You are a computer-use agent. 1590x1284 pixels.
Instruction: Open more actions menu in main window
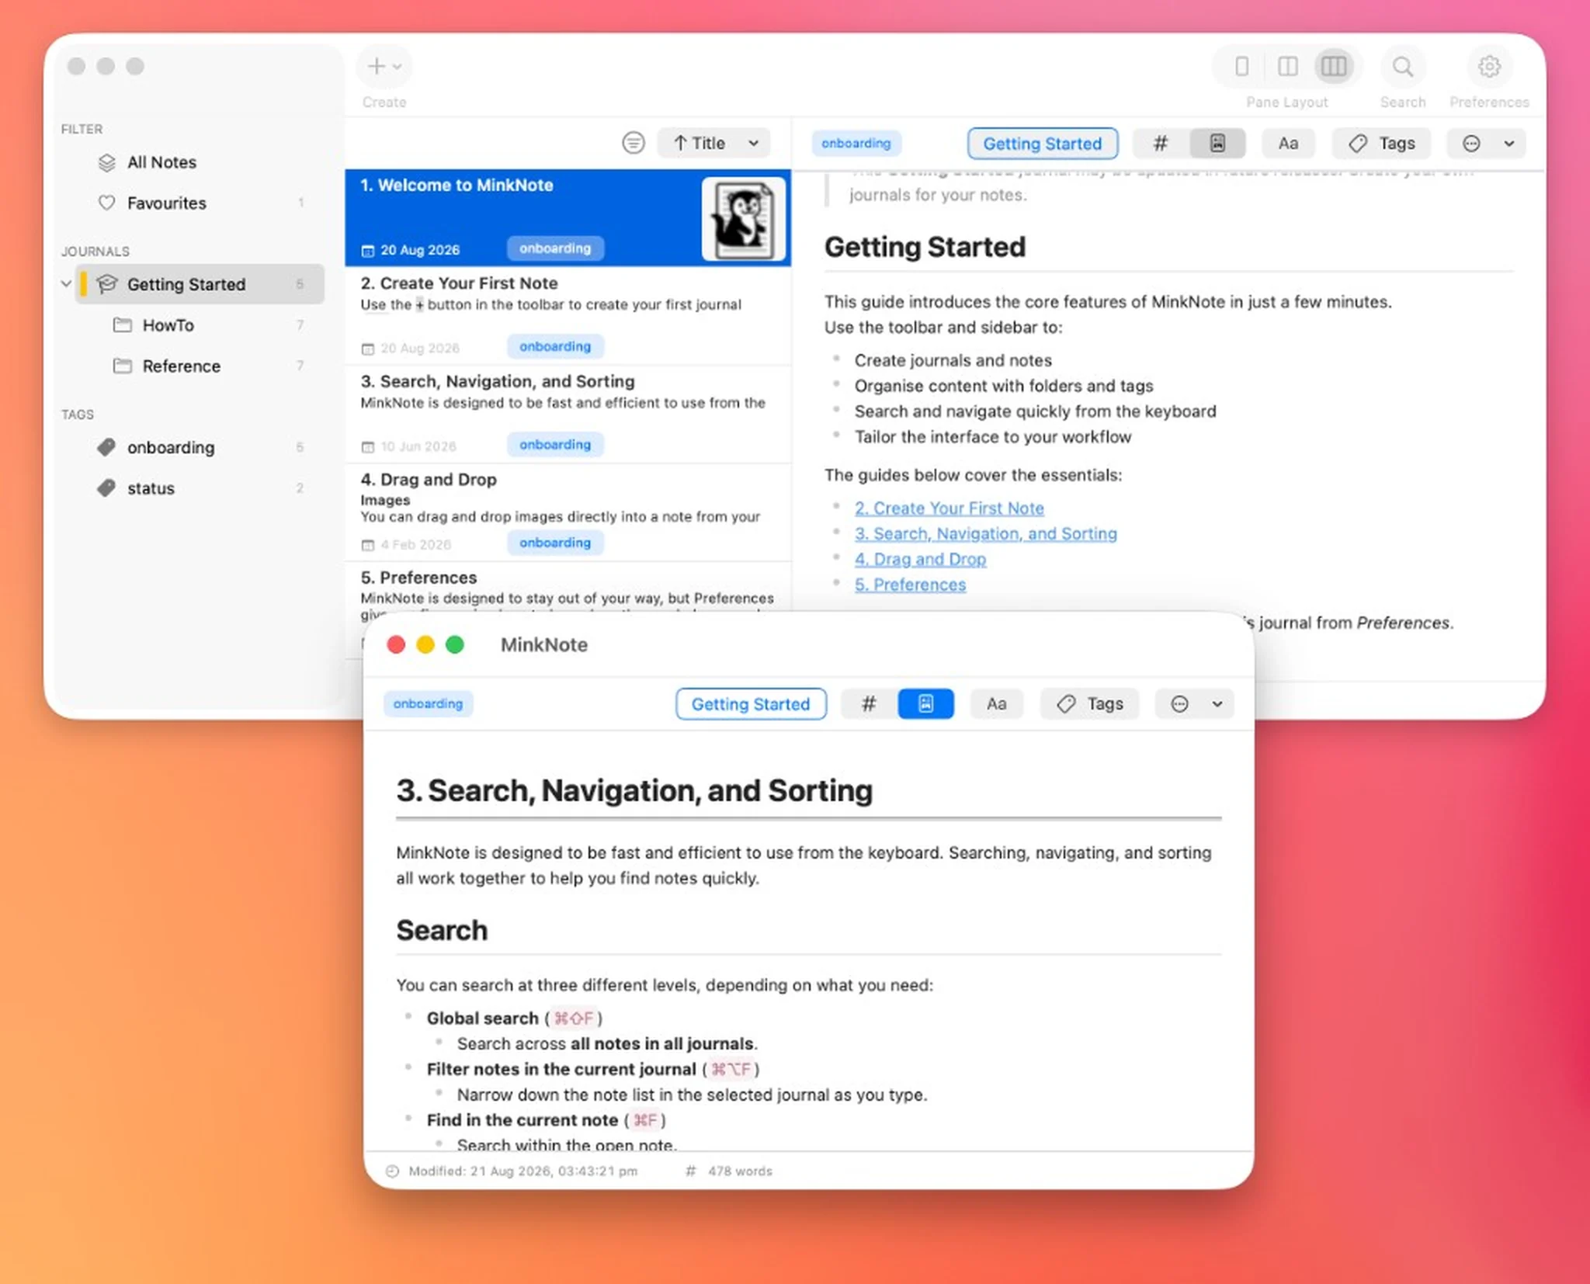click(x=1487, y=143)
